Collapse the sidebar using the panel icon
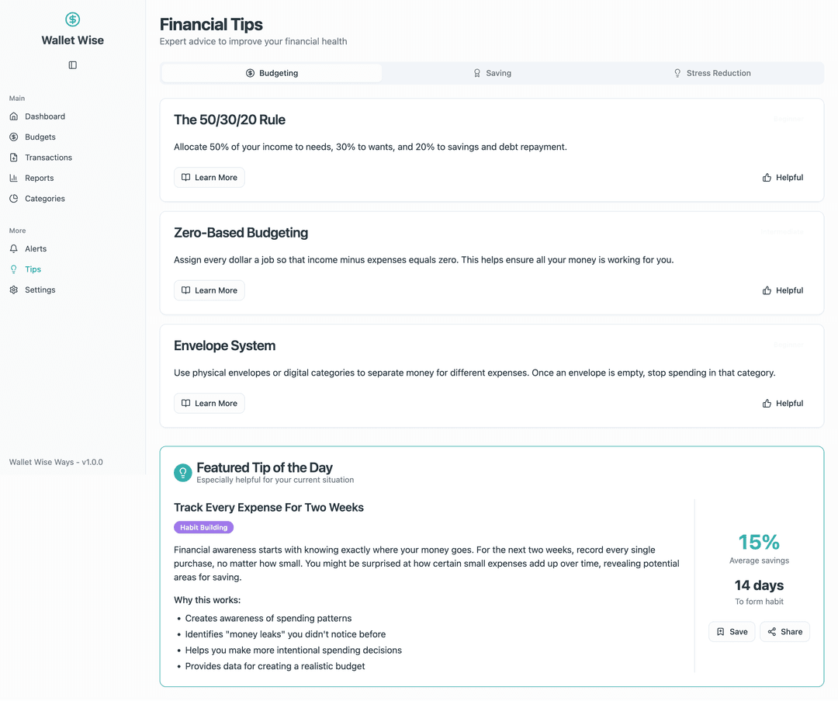This screenshot has height=701, width=838. click(x=72, y=65)
